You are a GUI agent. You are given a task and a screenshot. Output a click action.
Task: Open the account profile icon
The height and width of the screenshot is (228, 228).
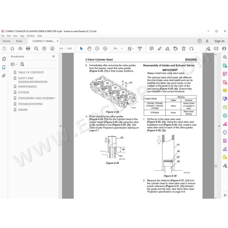(224, 49)
